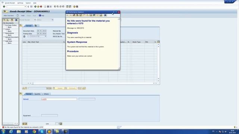Click into the Document Date field

pos(41,31)
